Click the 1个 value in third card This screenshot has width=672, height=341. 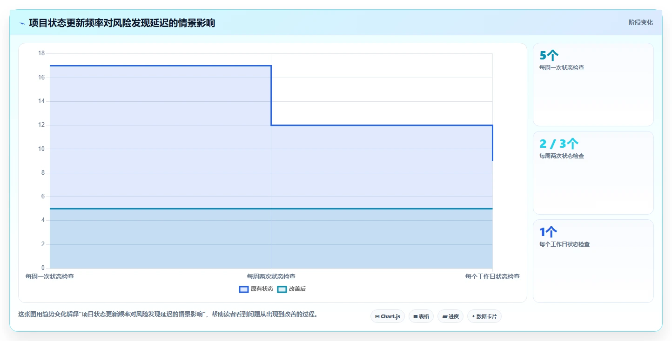click(548, 232)
